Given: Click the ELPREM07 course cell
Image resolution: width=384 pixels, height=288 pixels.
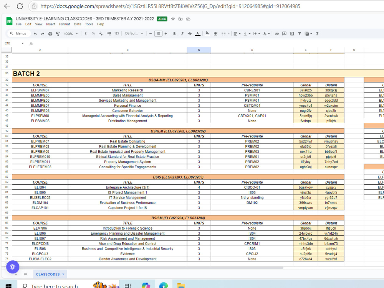Looking at the screenshot, I should tap(40, 141).
